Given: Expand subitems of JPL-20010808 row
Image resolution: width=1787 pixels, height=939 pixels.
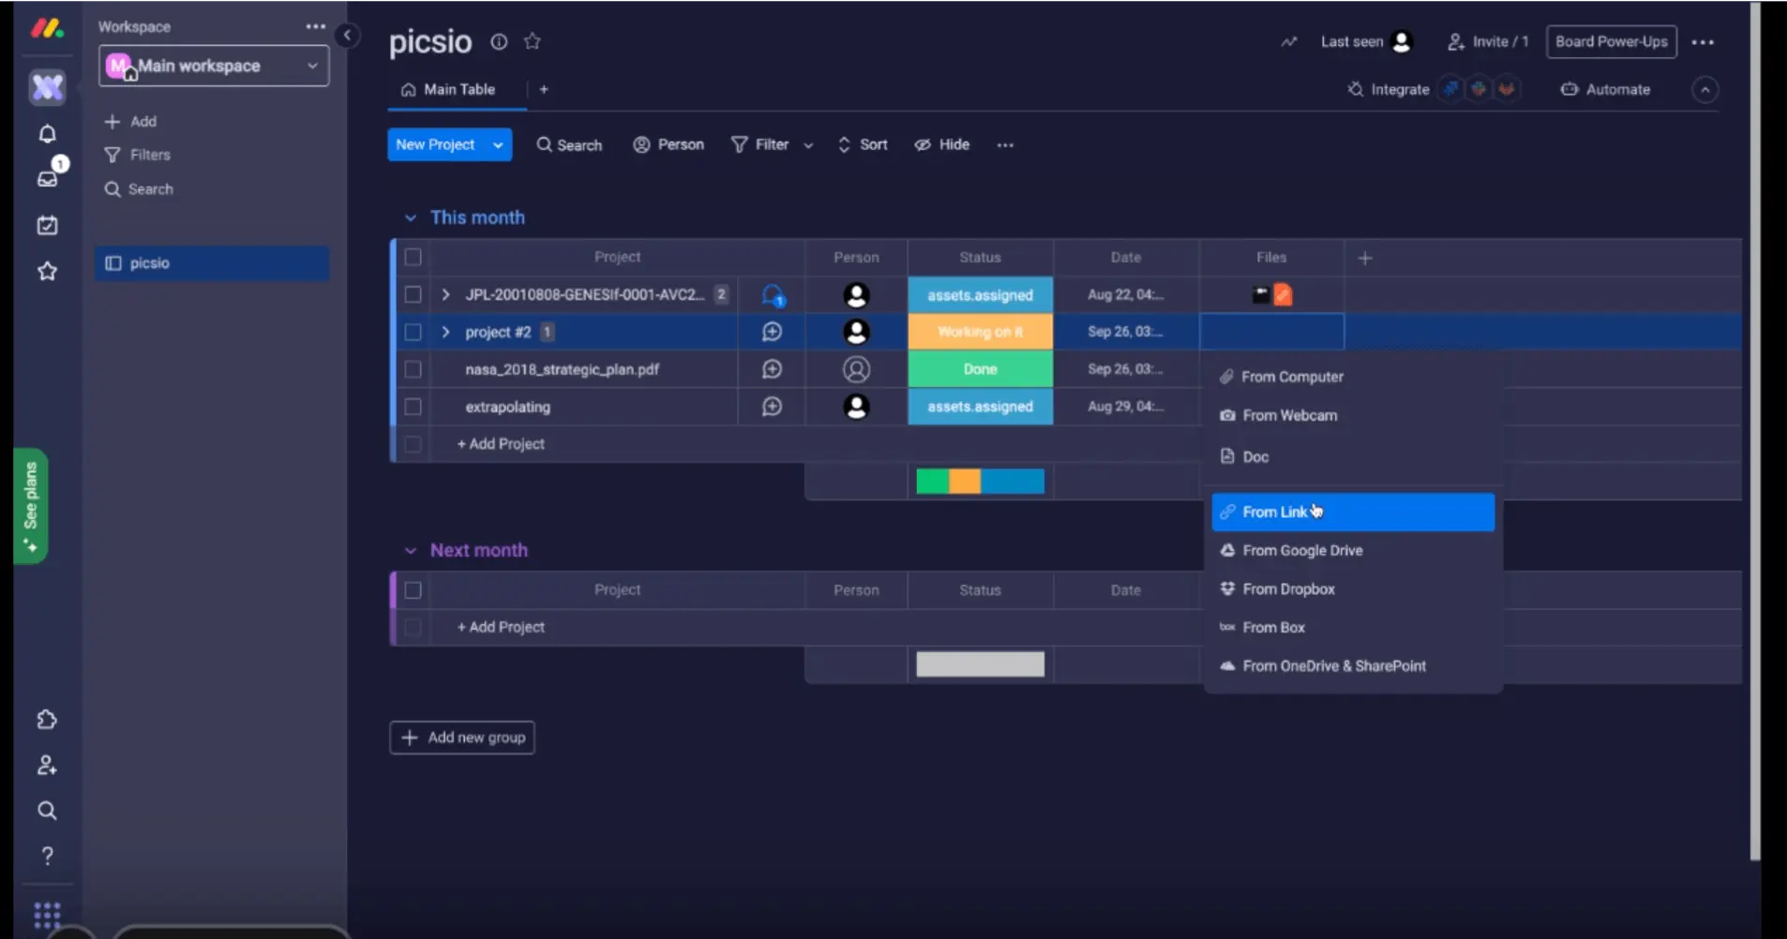Looking at the screenshot, I should 445,294.
